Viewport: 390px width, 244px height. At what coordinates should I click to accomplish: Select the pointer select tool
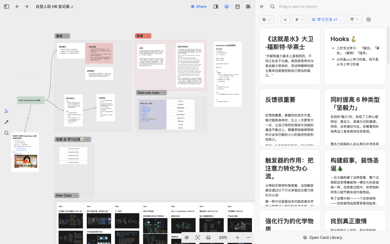(x=6, y=111)
